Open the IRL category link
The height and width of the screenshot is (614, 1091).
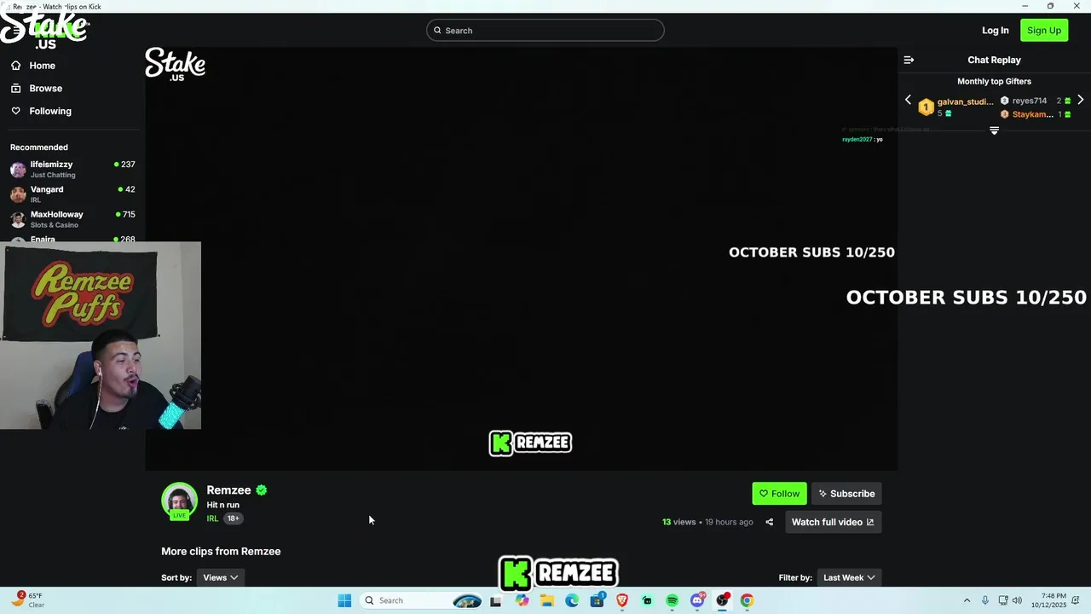pos(212,518)
